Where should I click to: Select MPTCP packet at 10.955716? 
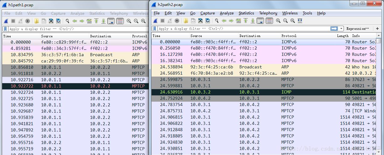(75, 142)
